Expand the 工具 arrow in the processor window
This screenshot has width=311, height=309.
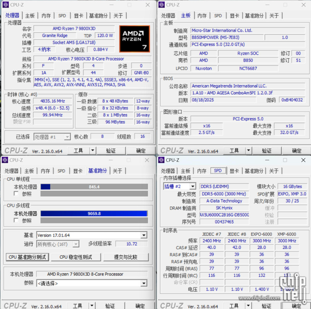click(x=92, y=151)
